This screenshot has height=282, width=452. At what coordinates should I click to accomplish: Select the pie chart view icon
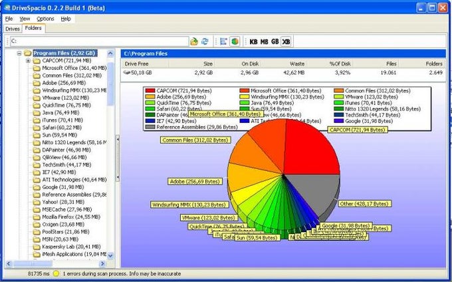tap(235, 41)
